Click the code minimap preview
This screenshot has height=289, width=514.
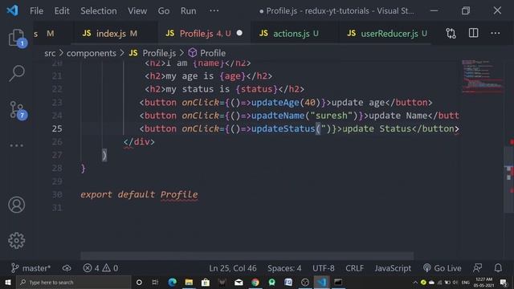(x=482, y=76)
